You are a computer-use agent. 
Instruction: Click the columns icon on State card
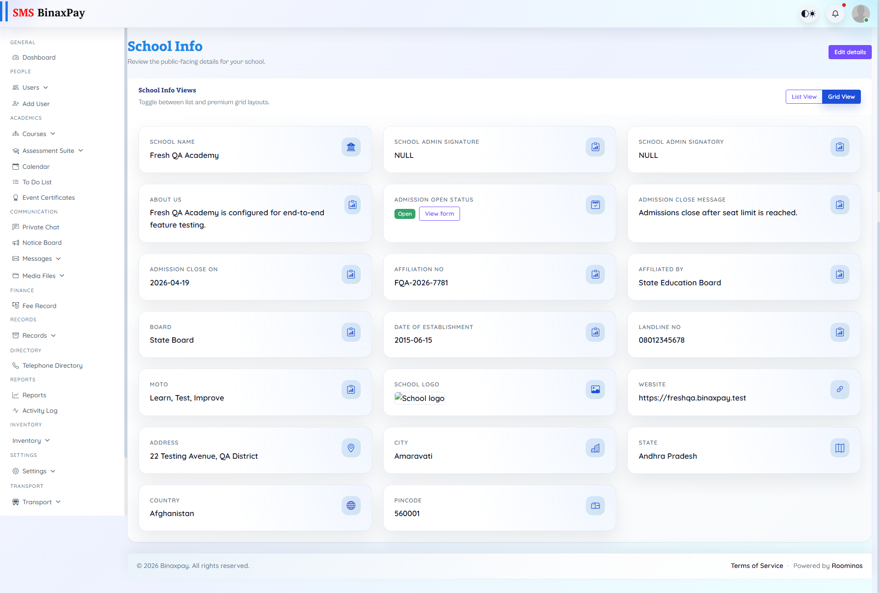coord(839,448)
